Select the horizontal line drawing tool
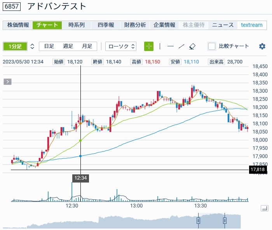This screenshot has width=272, height=230. tap(170, 46)
